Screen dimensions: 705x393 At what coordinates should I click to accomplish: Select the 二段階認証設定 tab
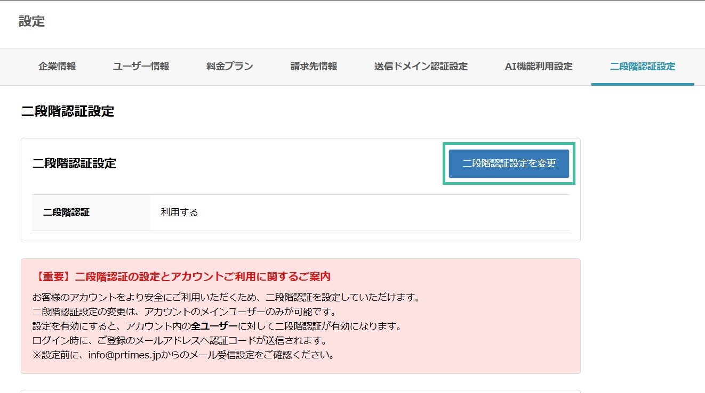[x=643, y=66]
